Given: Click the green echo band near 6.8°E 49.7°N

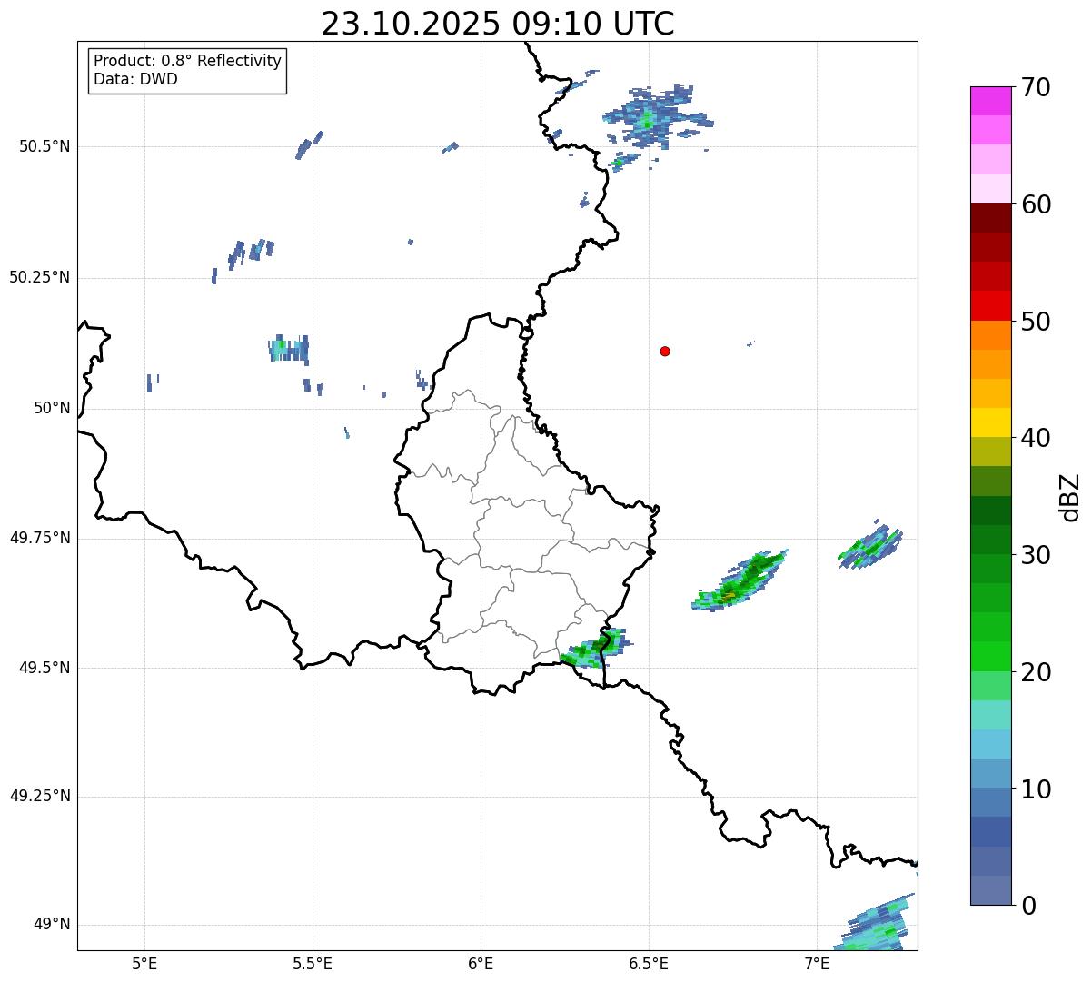Looking at the screenshot, I should coord(740,580).
